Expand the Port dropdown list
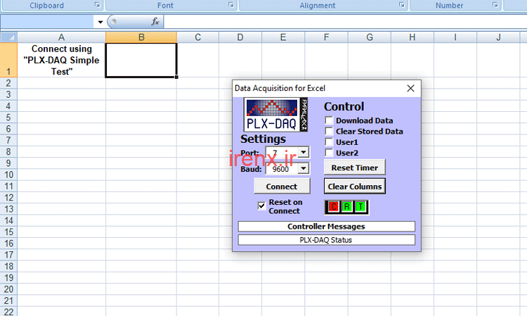The width and height of the screenshot is (527, 316). pyautogui.click(x=303, y=152)
